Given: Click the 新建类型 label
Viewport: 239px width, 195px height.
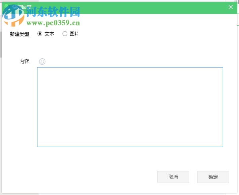Looking at the screenshot, I should 20,34.
